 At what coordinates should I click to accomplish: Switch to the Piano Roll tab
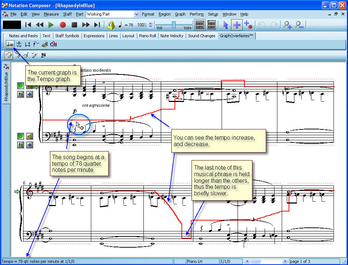(x=147, y=36)
